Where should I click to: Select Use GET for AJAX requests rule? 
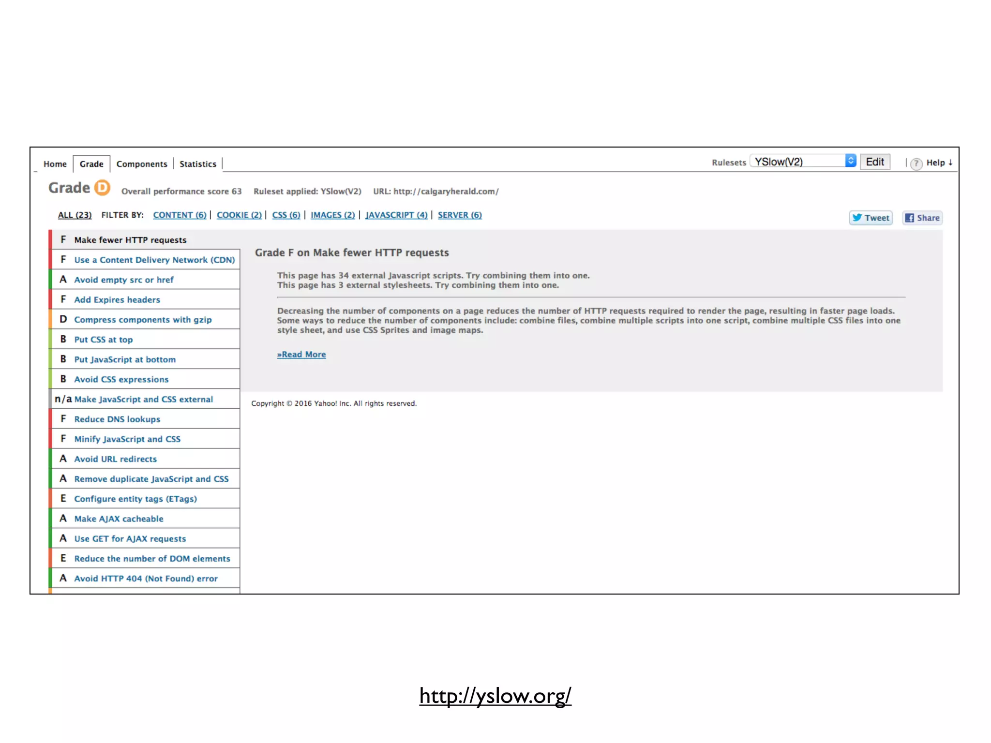pyautogui.click(x=145, y=538)
